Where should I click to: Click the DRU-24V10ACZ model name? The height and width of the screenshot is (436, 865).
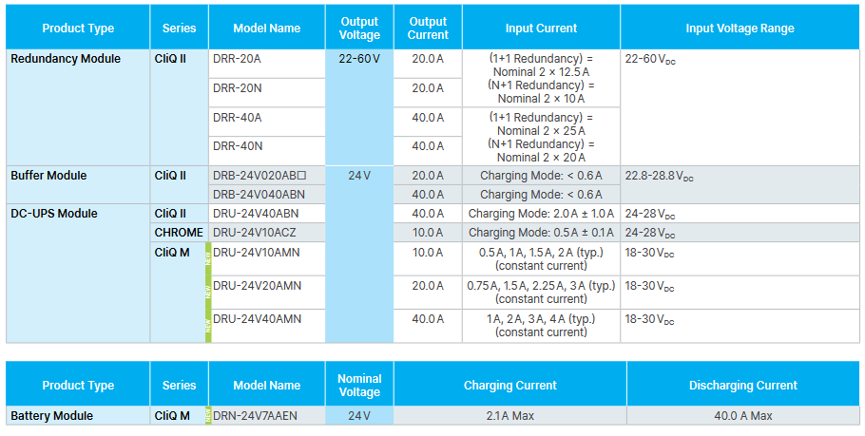pos(256,233)
